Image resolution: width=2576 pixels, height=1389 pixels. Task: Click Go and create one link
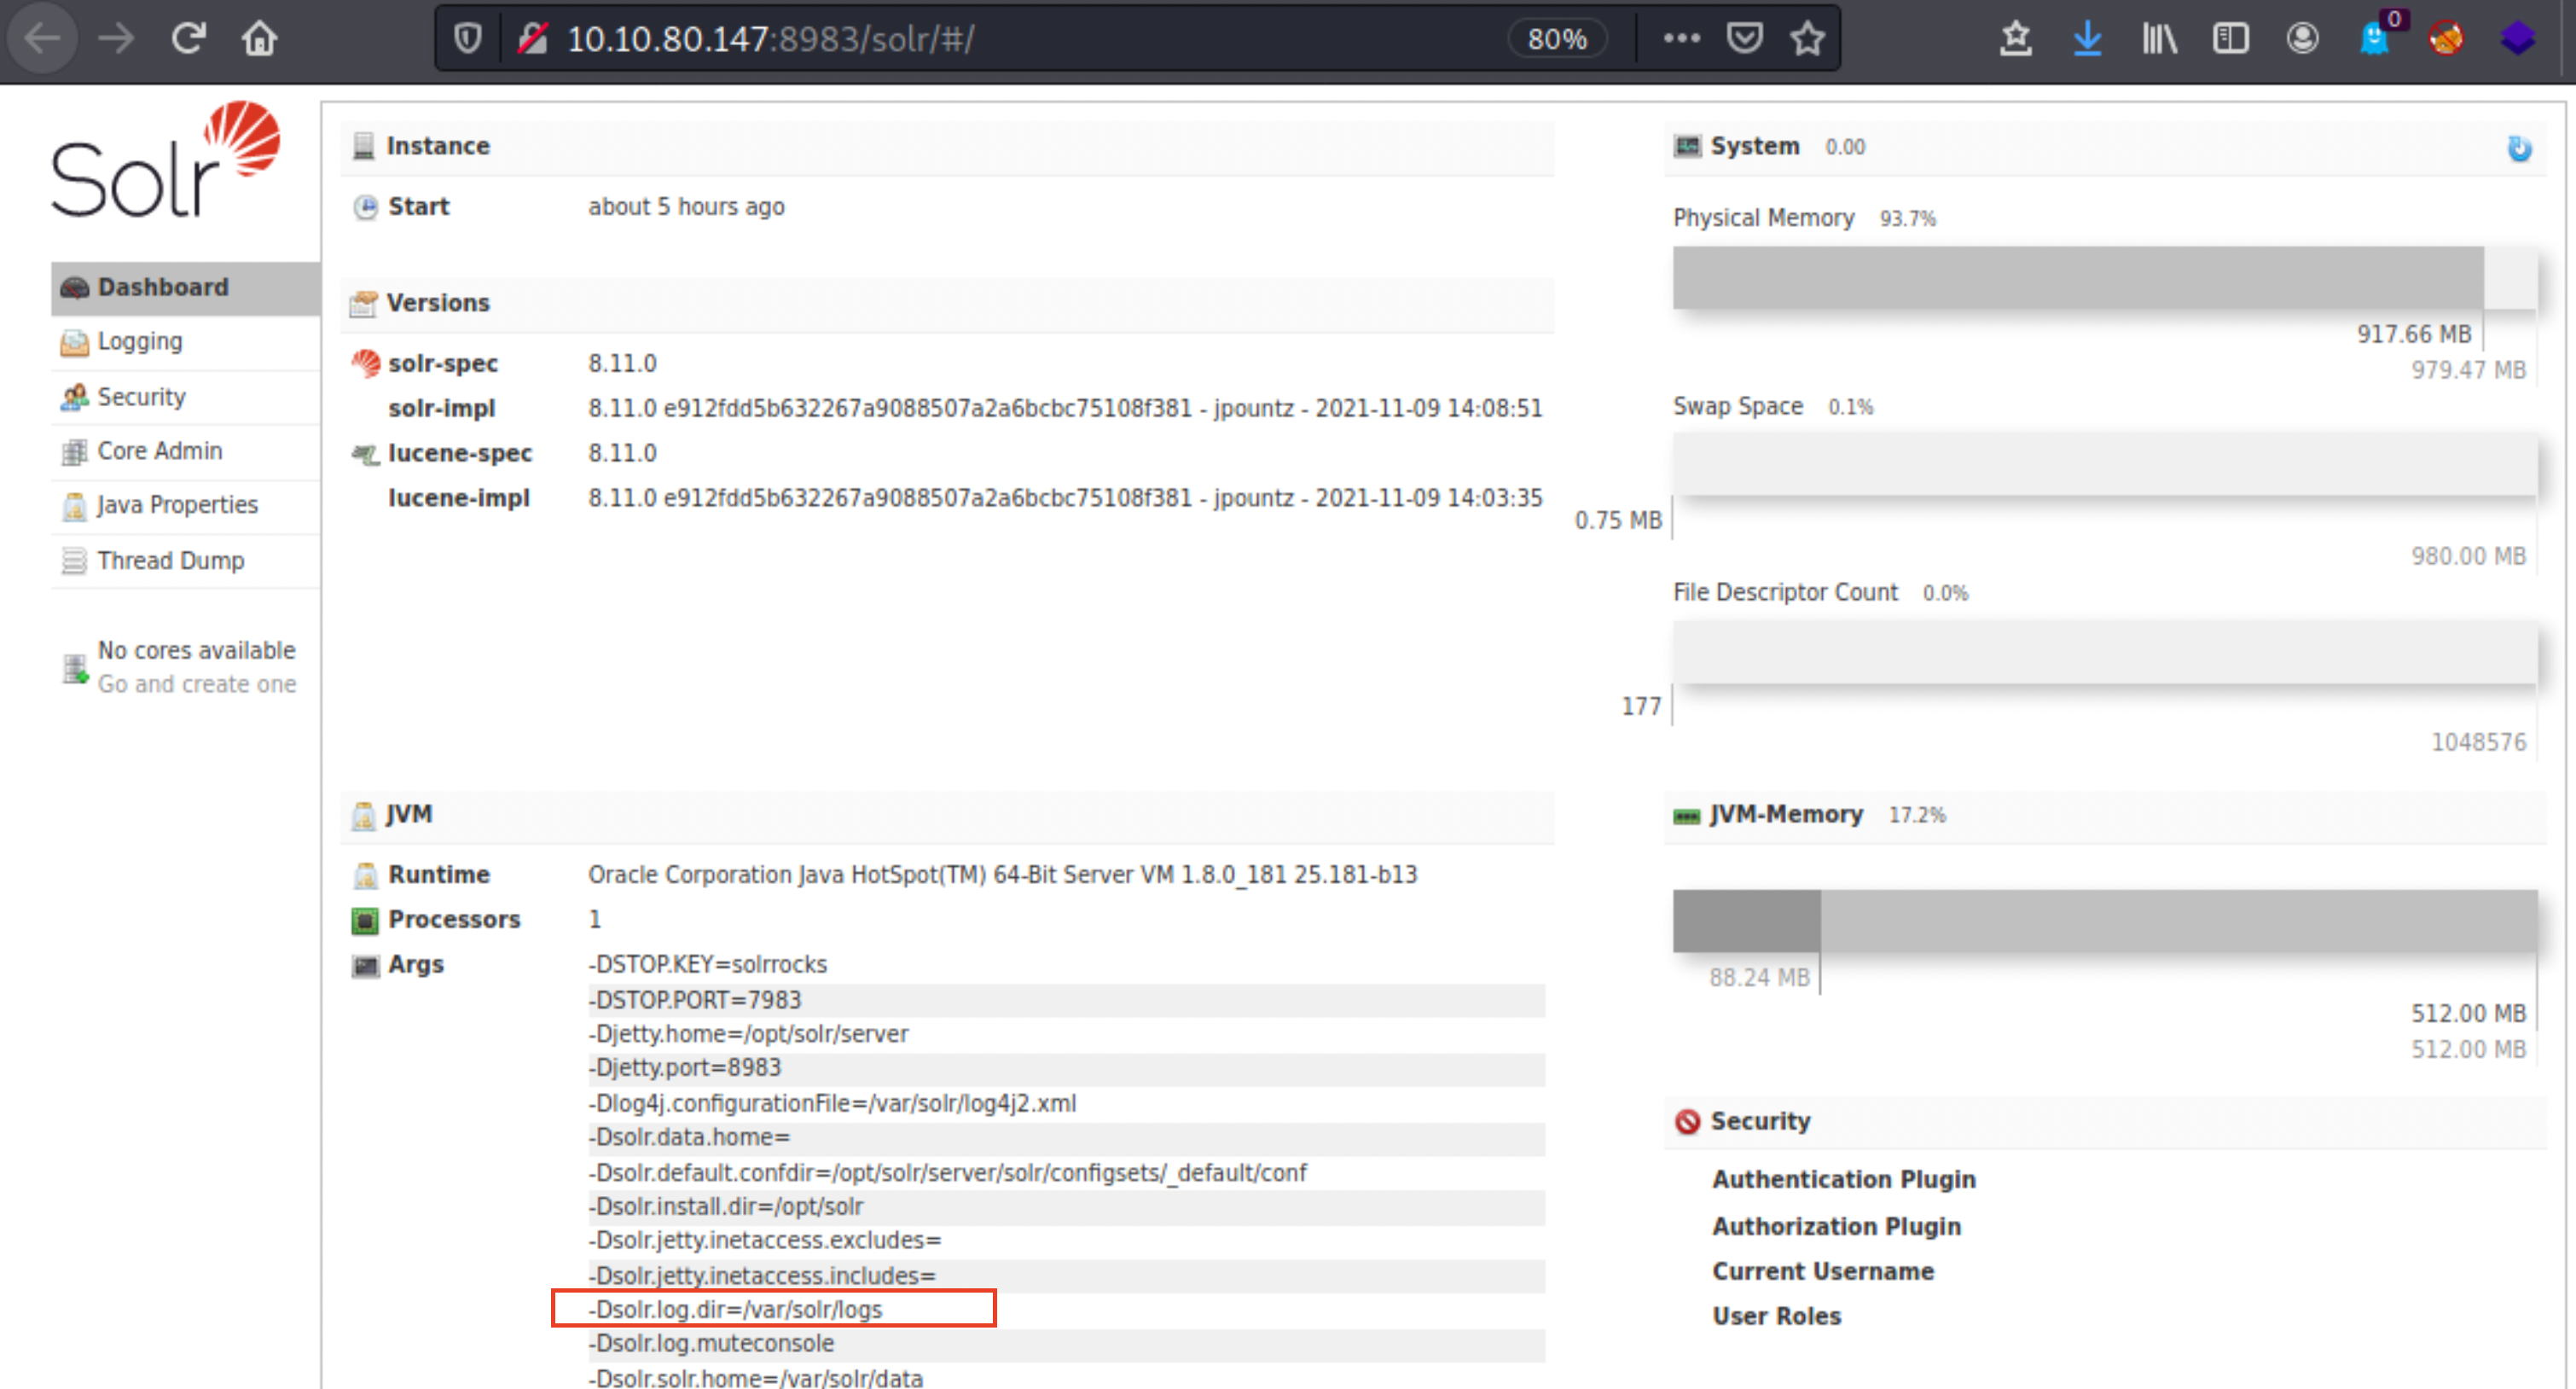tap(197, 684)
